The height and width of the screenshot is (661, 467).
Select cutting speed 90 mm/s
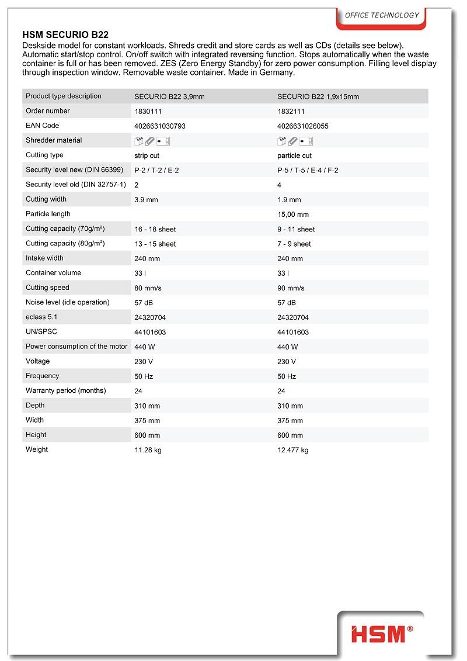291,288
